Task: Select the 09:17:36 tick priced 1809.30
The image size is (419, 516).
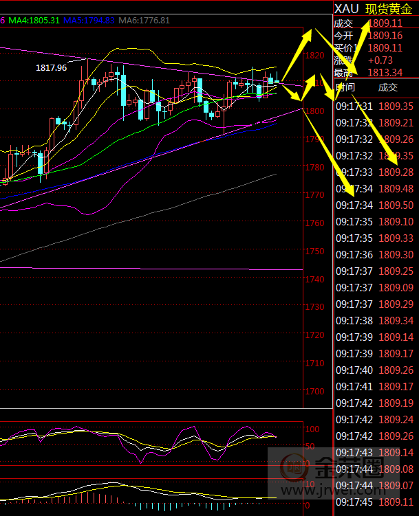Action: click(374, 255)
